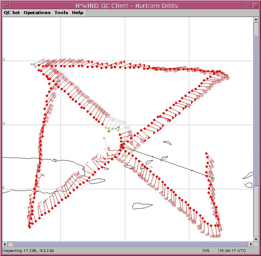The image size is (261, 256).
Task: Select the olive wind observation dot
Action: click(x=109, y=131)
